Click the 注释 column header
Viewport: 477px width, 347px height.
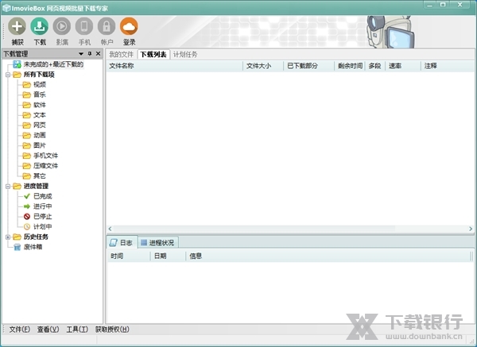pos(448,66)
